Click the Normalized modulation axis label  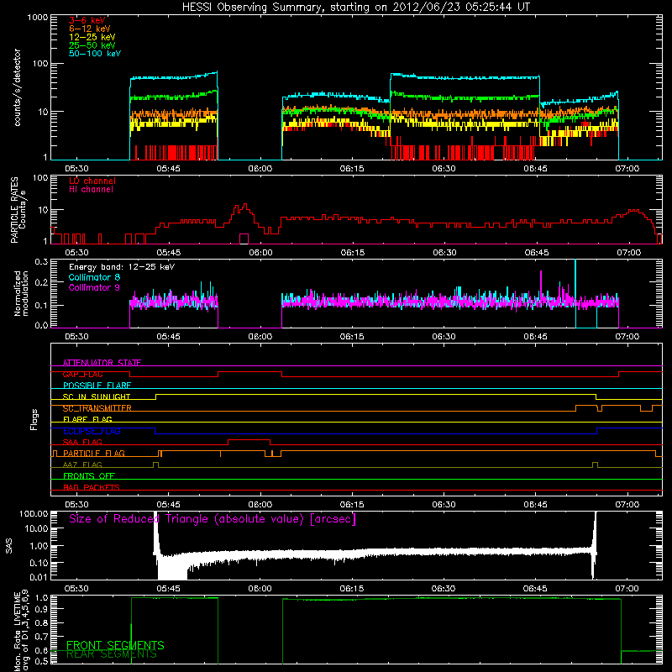[21, 293]
